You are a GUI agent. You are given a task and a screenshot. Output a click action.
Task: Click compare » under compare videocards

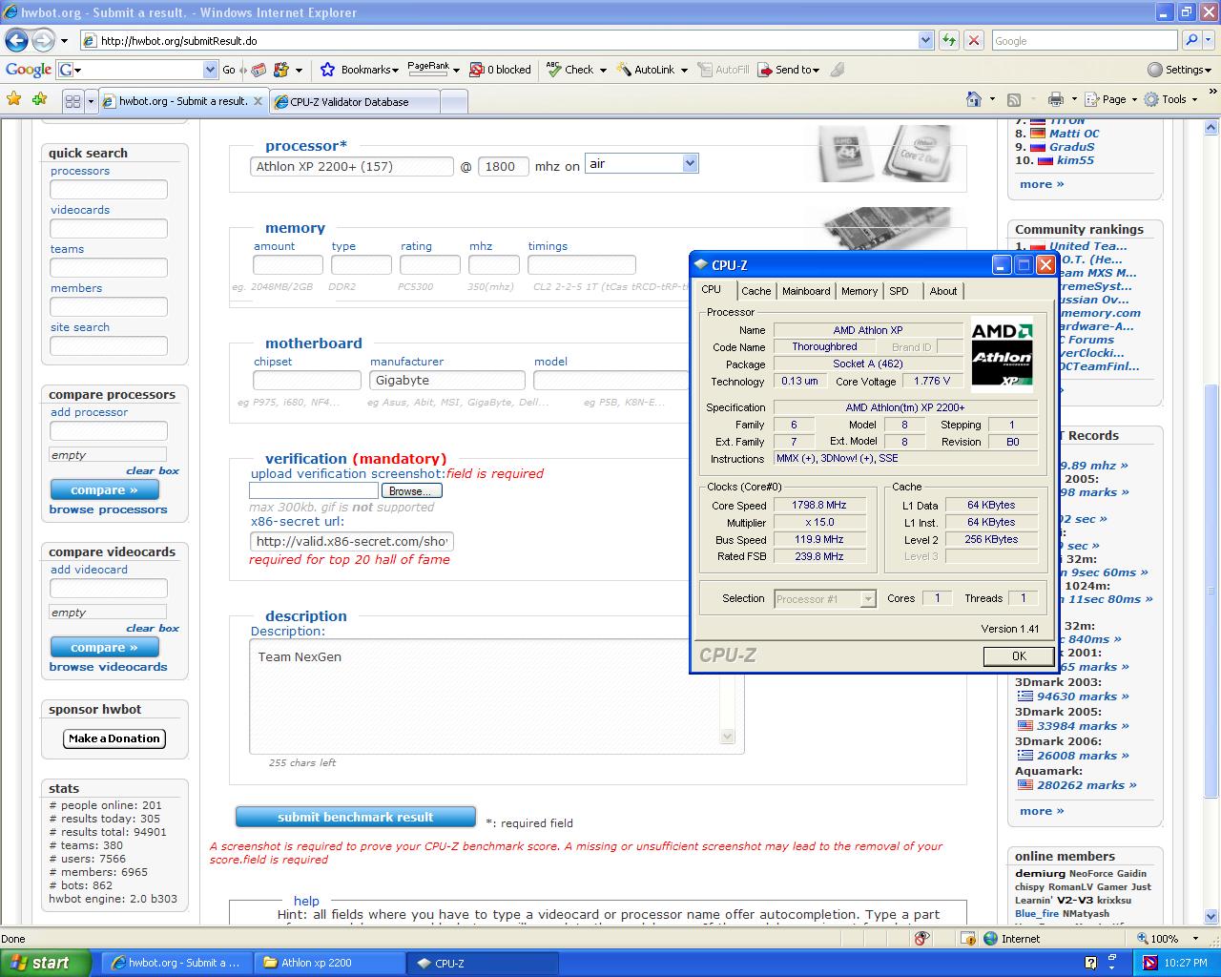(x=105, y=647)
